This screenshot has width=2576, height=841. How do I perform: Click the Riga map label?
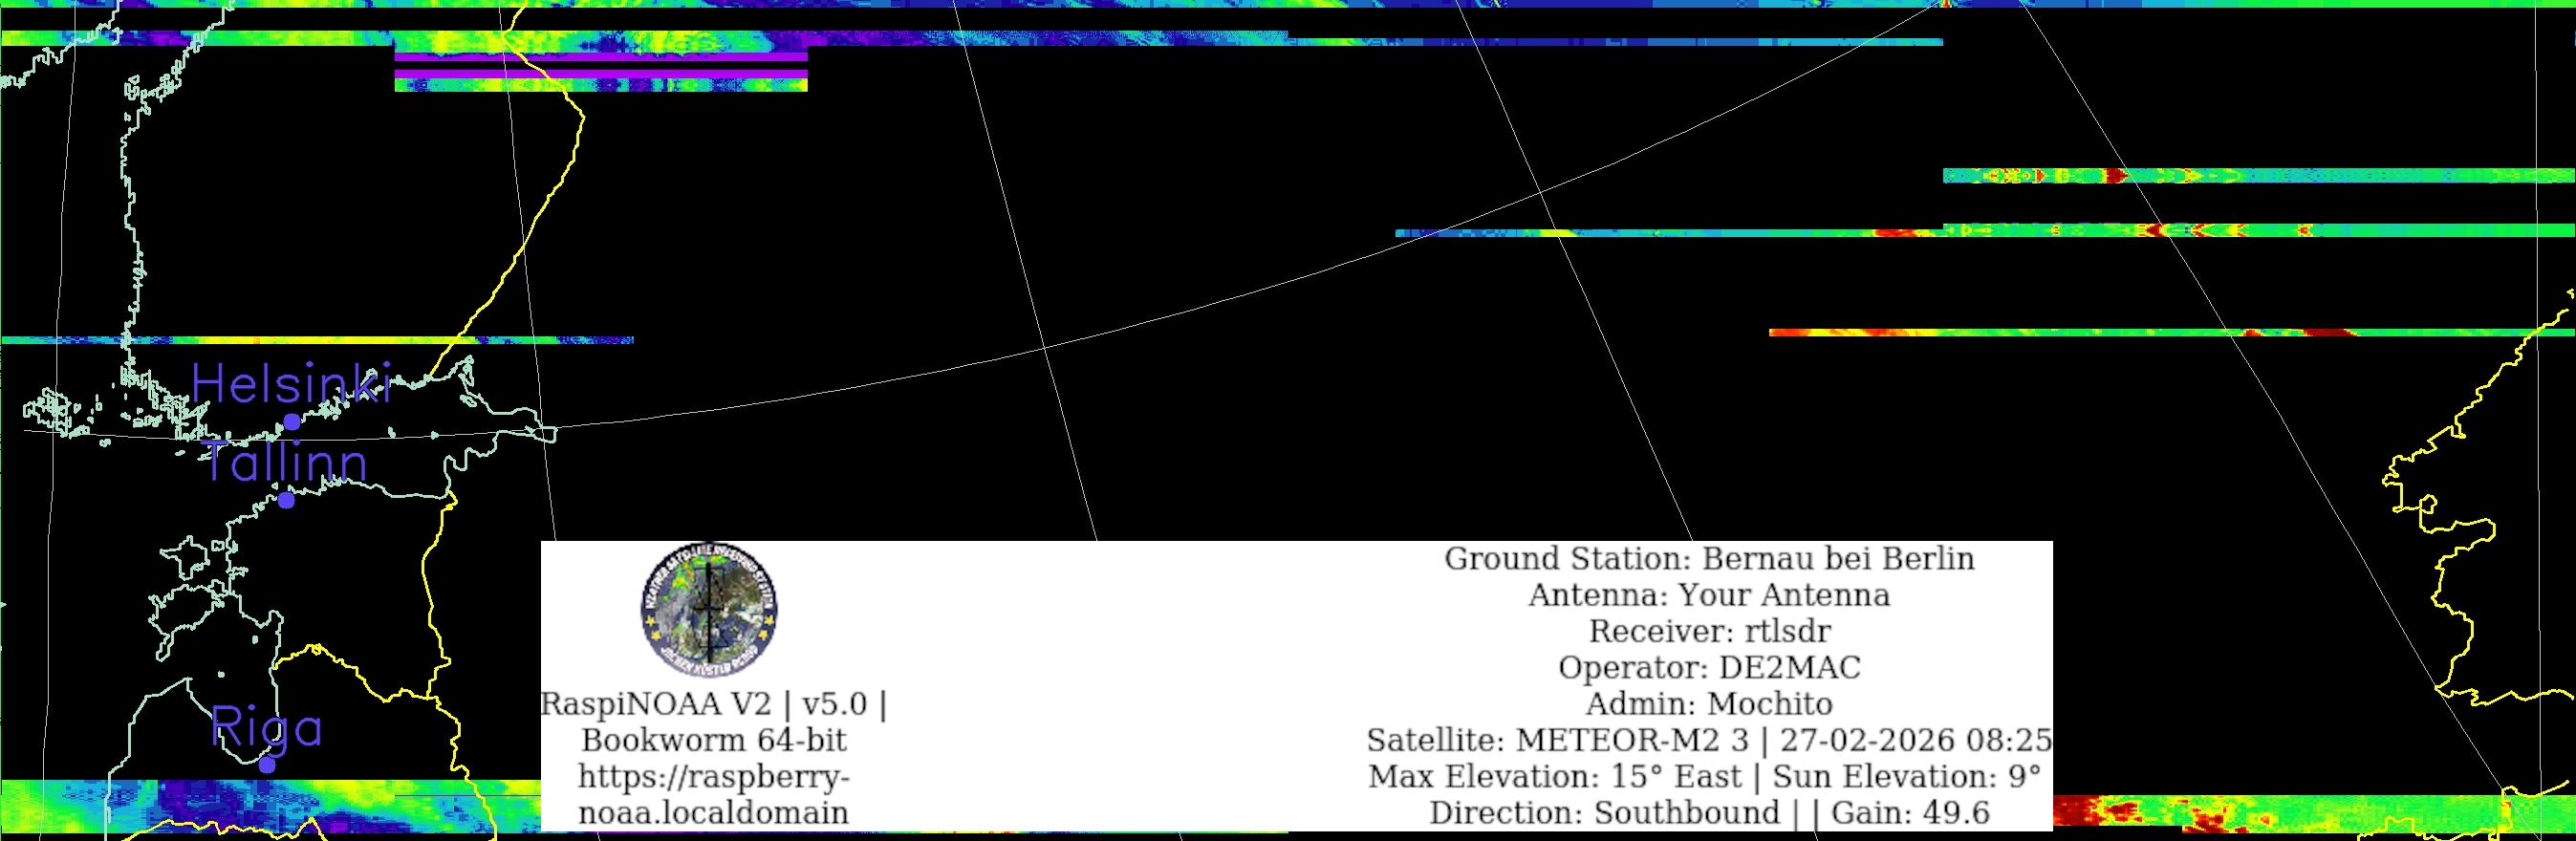[x=267, y=727]
